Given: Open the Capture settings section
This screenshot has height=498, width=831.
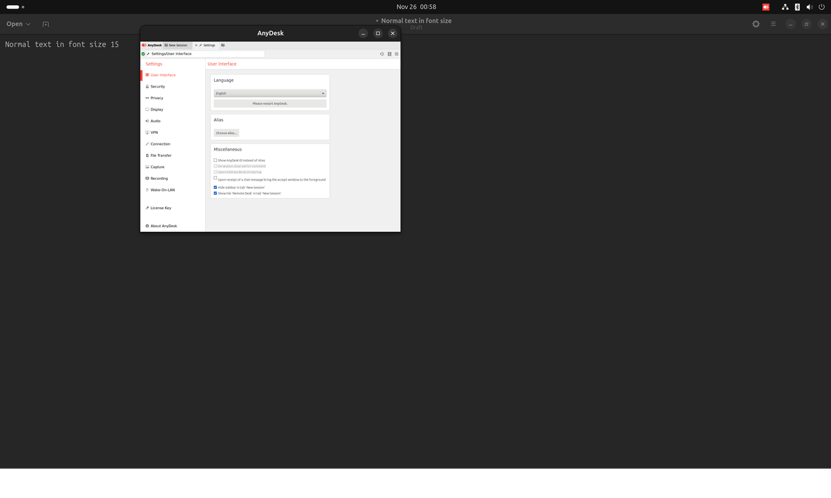Looking at the screenshot, I should (x=156, y=167).
